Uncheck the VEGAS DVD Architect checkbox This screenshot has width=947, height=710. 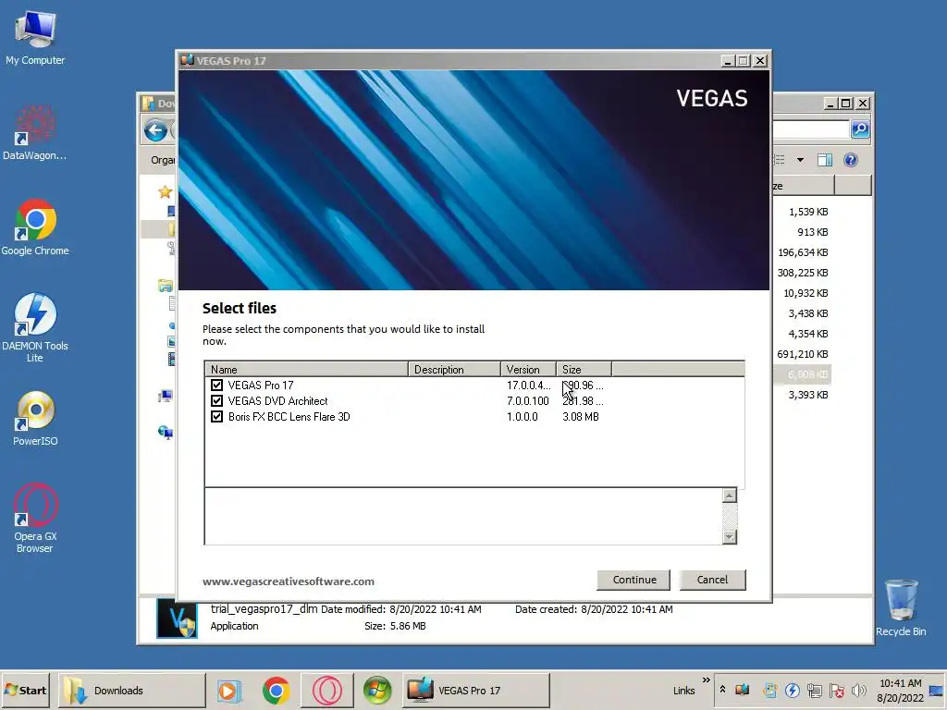coord(216,401)
